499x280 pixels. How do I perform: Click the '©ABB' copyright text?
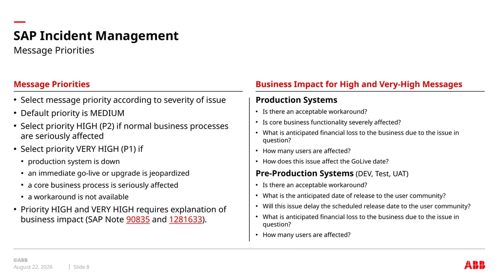click(20, 260)
